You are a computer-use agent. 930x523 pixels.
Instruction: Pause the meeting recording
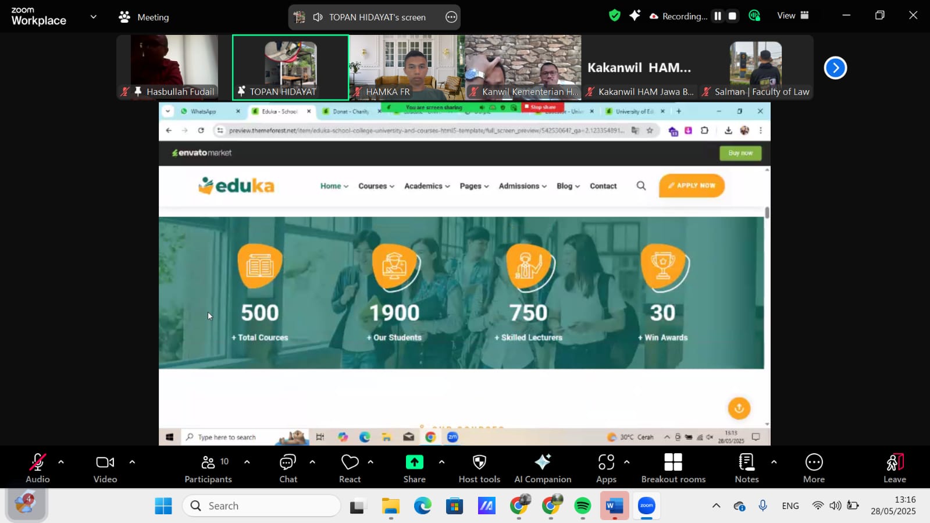[x=718, y=16]
